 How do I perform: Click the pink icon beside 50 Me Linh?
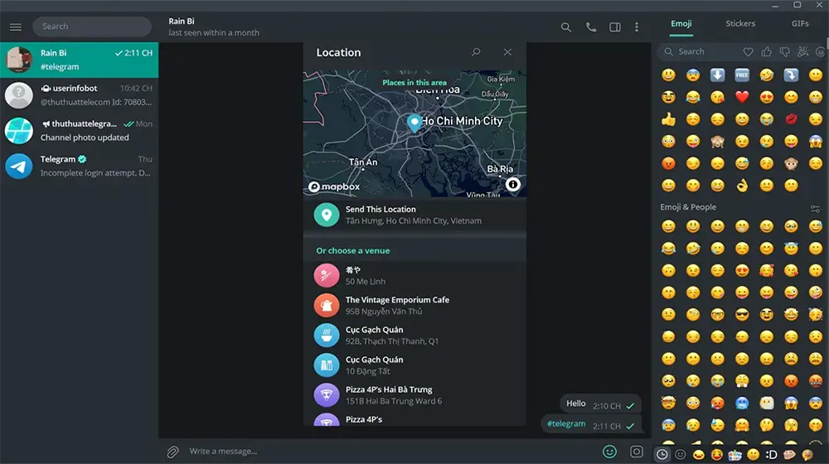[x=326, y=275]
